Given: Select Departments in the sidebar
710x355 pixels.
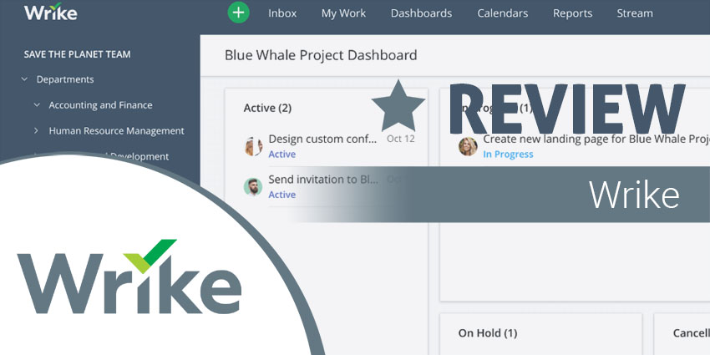Looking at the screenshot, I should coord(65,79).
